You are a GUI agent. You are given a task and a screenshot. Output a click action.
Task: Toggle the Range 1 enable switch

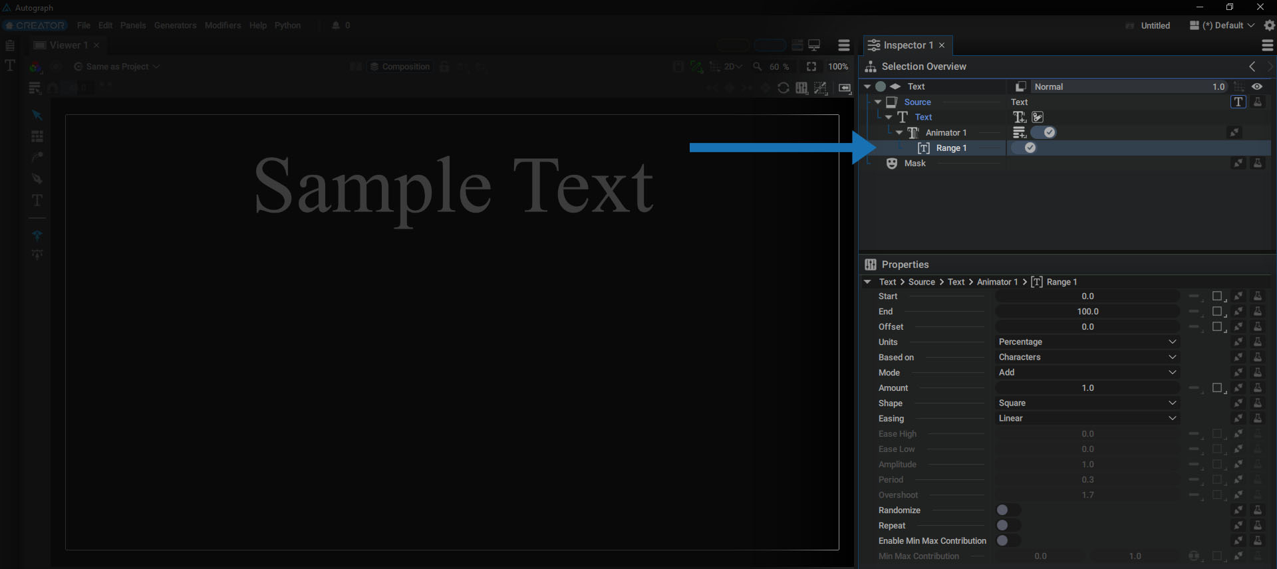(x=1024, y=148)
